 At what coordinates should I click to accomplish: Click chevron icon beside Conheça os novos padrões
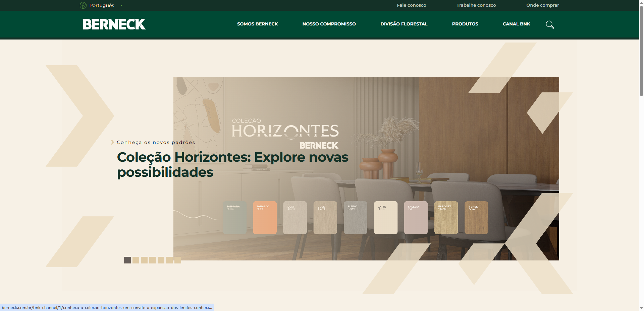click(x=112, y=142)
